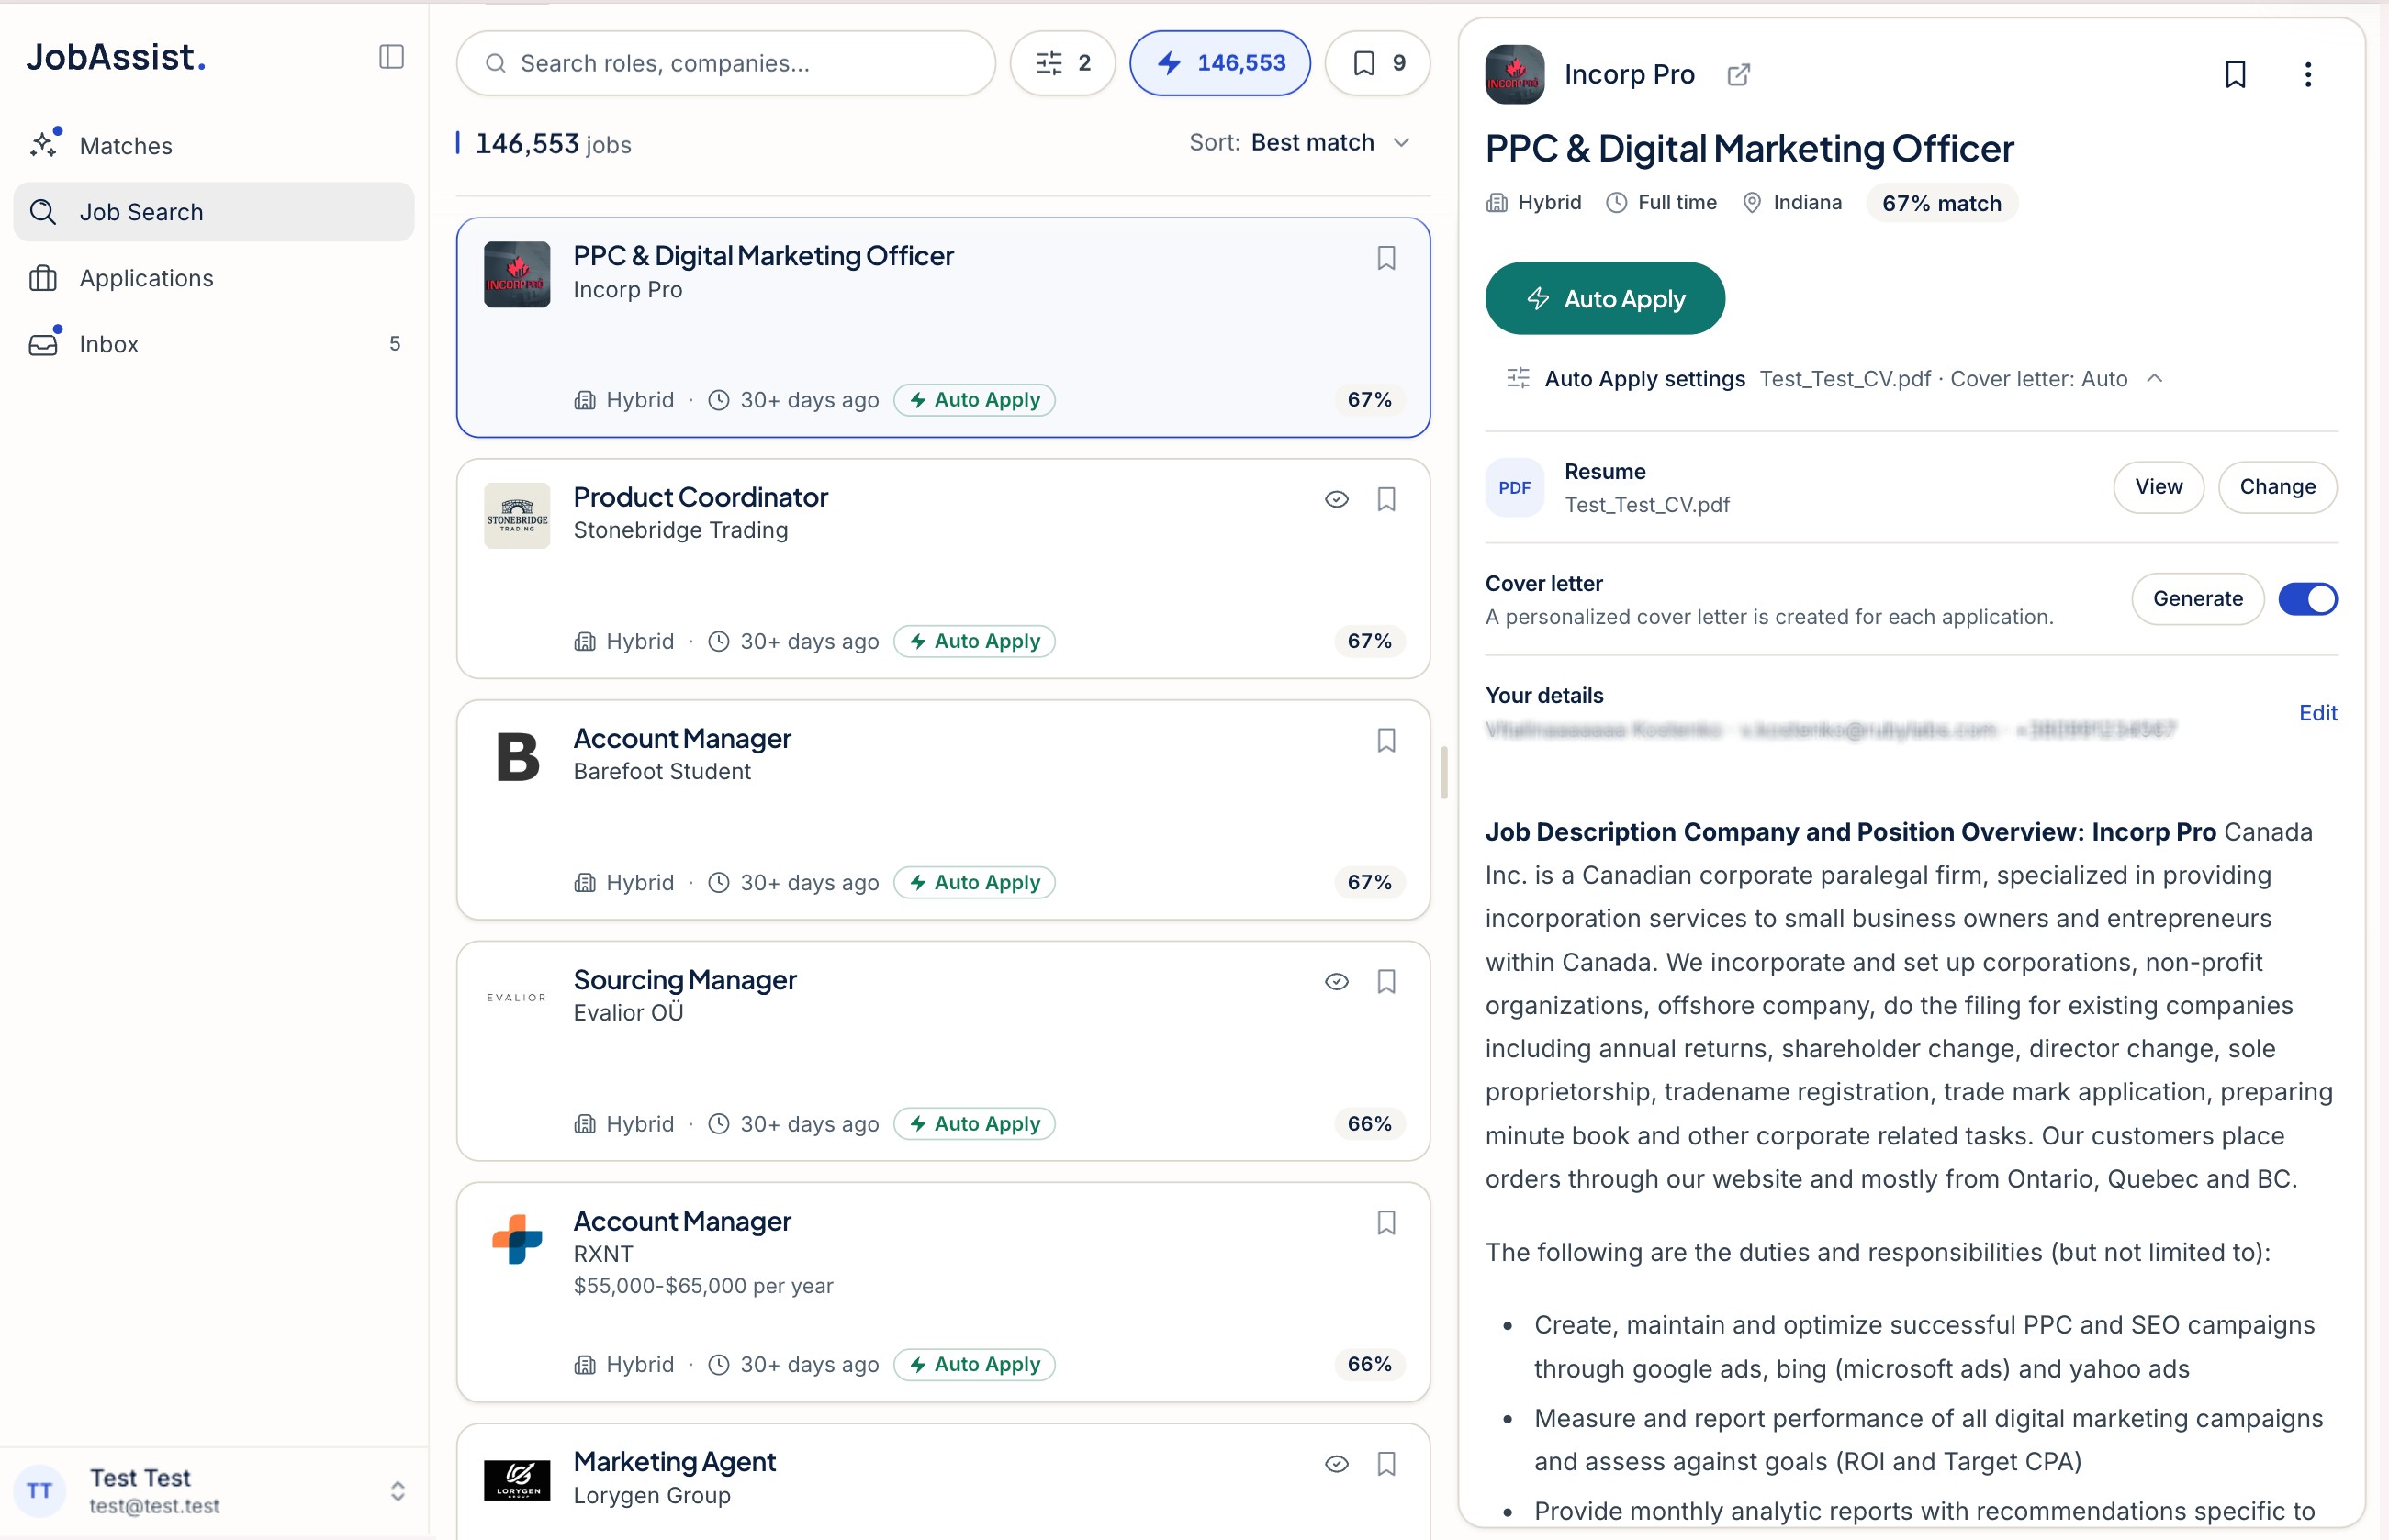Click the large Auto Apply button
The width and height of the screenshot is (2389, 1540).
pos(1605,298)
